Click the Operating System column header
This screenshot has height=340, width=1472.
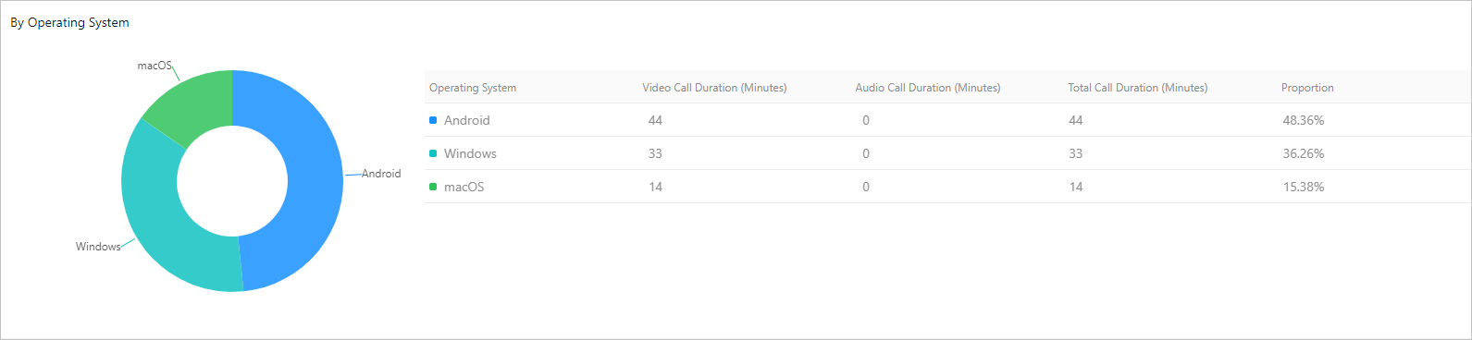(x=473, y=88)
